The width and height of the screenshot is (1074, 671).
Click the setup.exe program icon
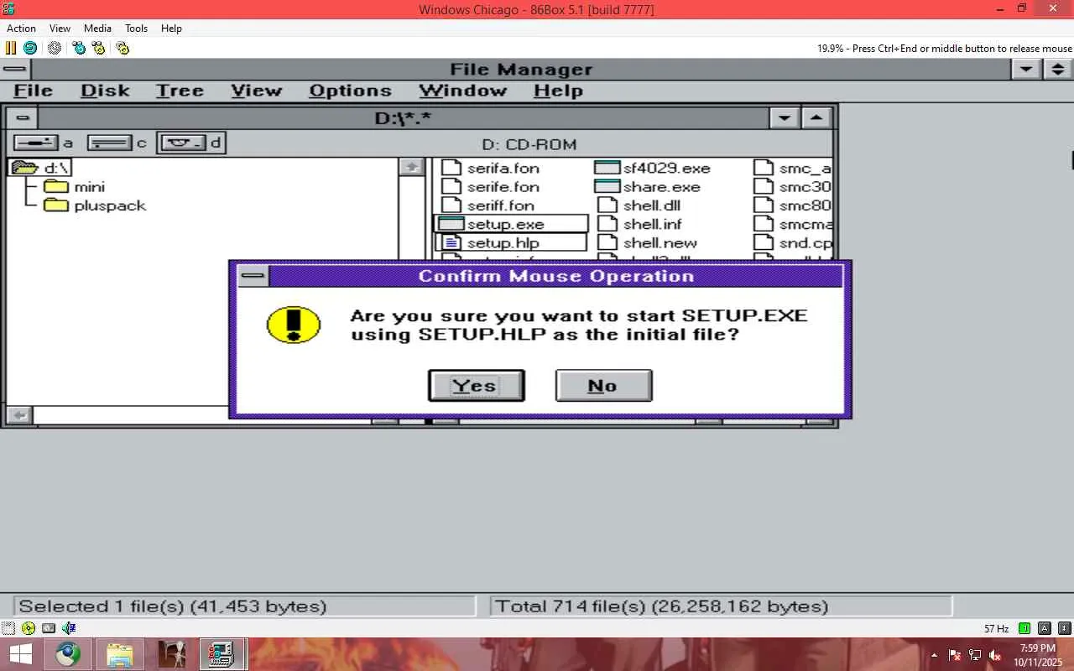451,224
